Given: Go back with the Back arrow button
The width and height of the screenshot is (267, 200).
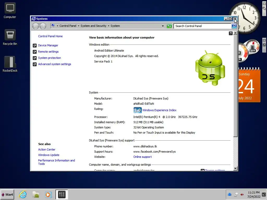Looking at the screenshot, I should (35, 26).
